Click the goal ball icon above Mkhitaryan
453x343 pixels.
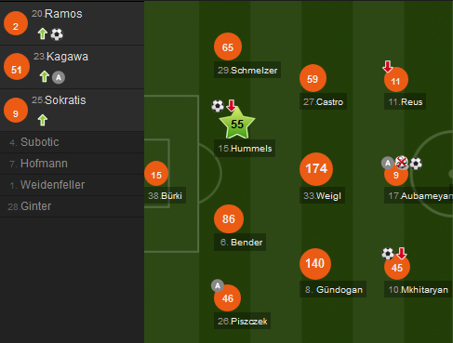click(388, 254)
